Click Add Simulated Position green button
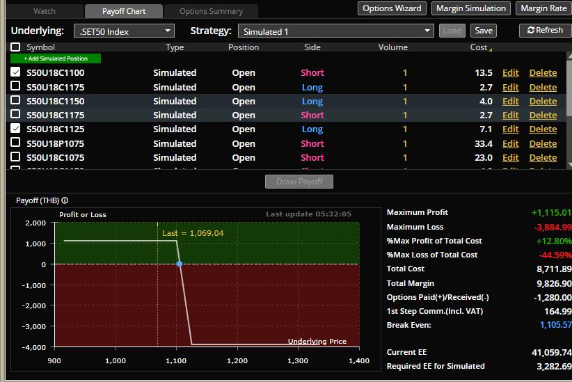The height and width of the screenshot is (382, 572). (x=56, y=58)
